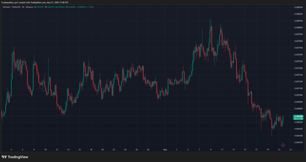This screenshot has width=306, height=162.
Task: Click the change value +0.000083 (+1.26%)
Action: [x=85, y=7]
